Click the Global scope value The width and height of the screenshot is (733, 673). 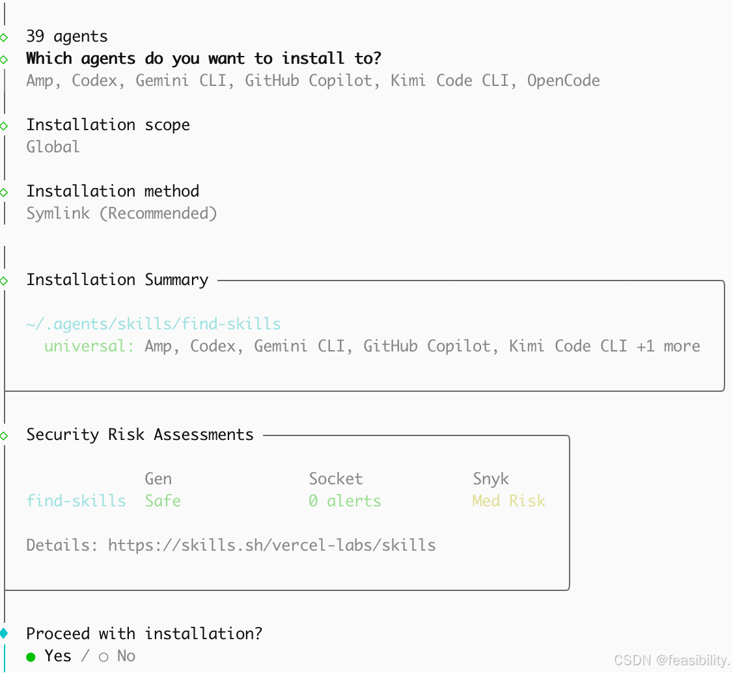53,147
